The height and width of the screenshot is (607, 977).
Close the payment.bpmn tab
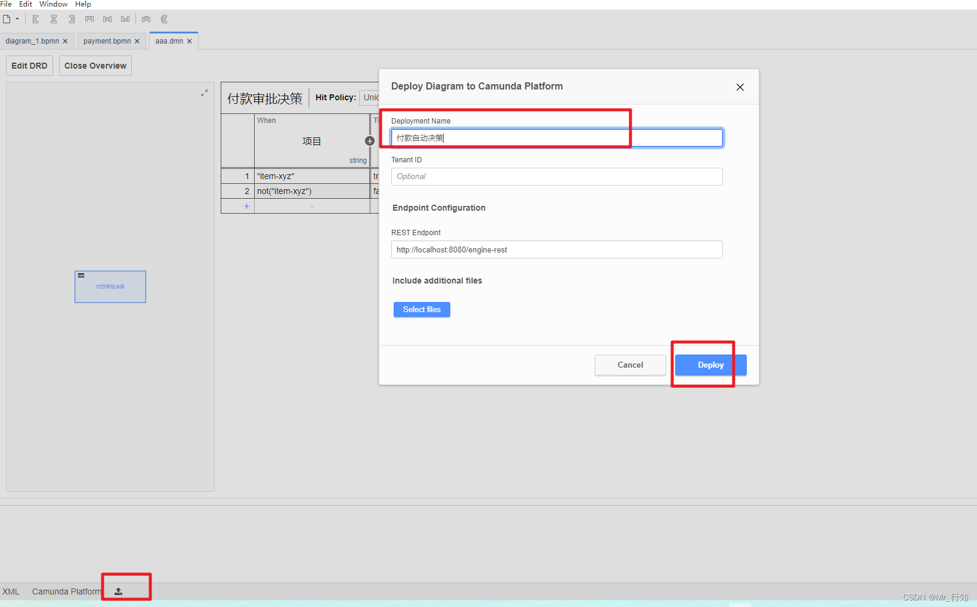click(137, 41)
